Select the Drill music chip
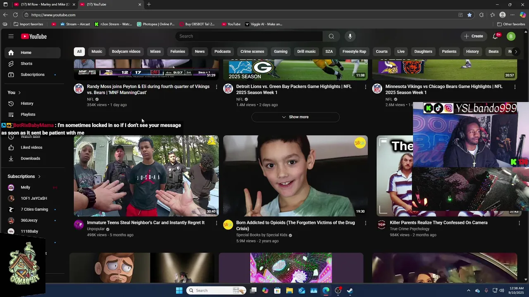Image resolution: width=529 pixels, height=297 pixels. coord(306,52)
